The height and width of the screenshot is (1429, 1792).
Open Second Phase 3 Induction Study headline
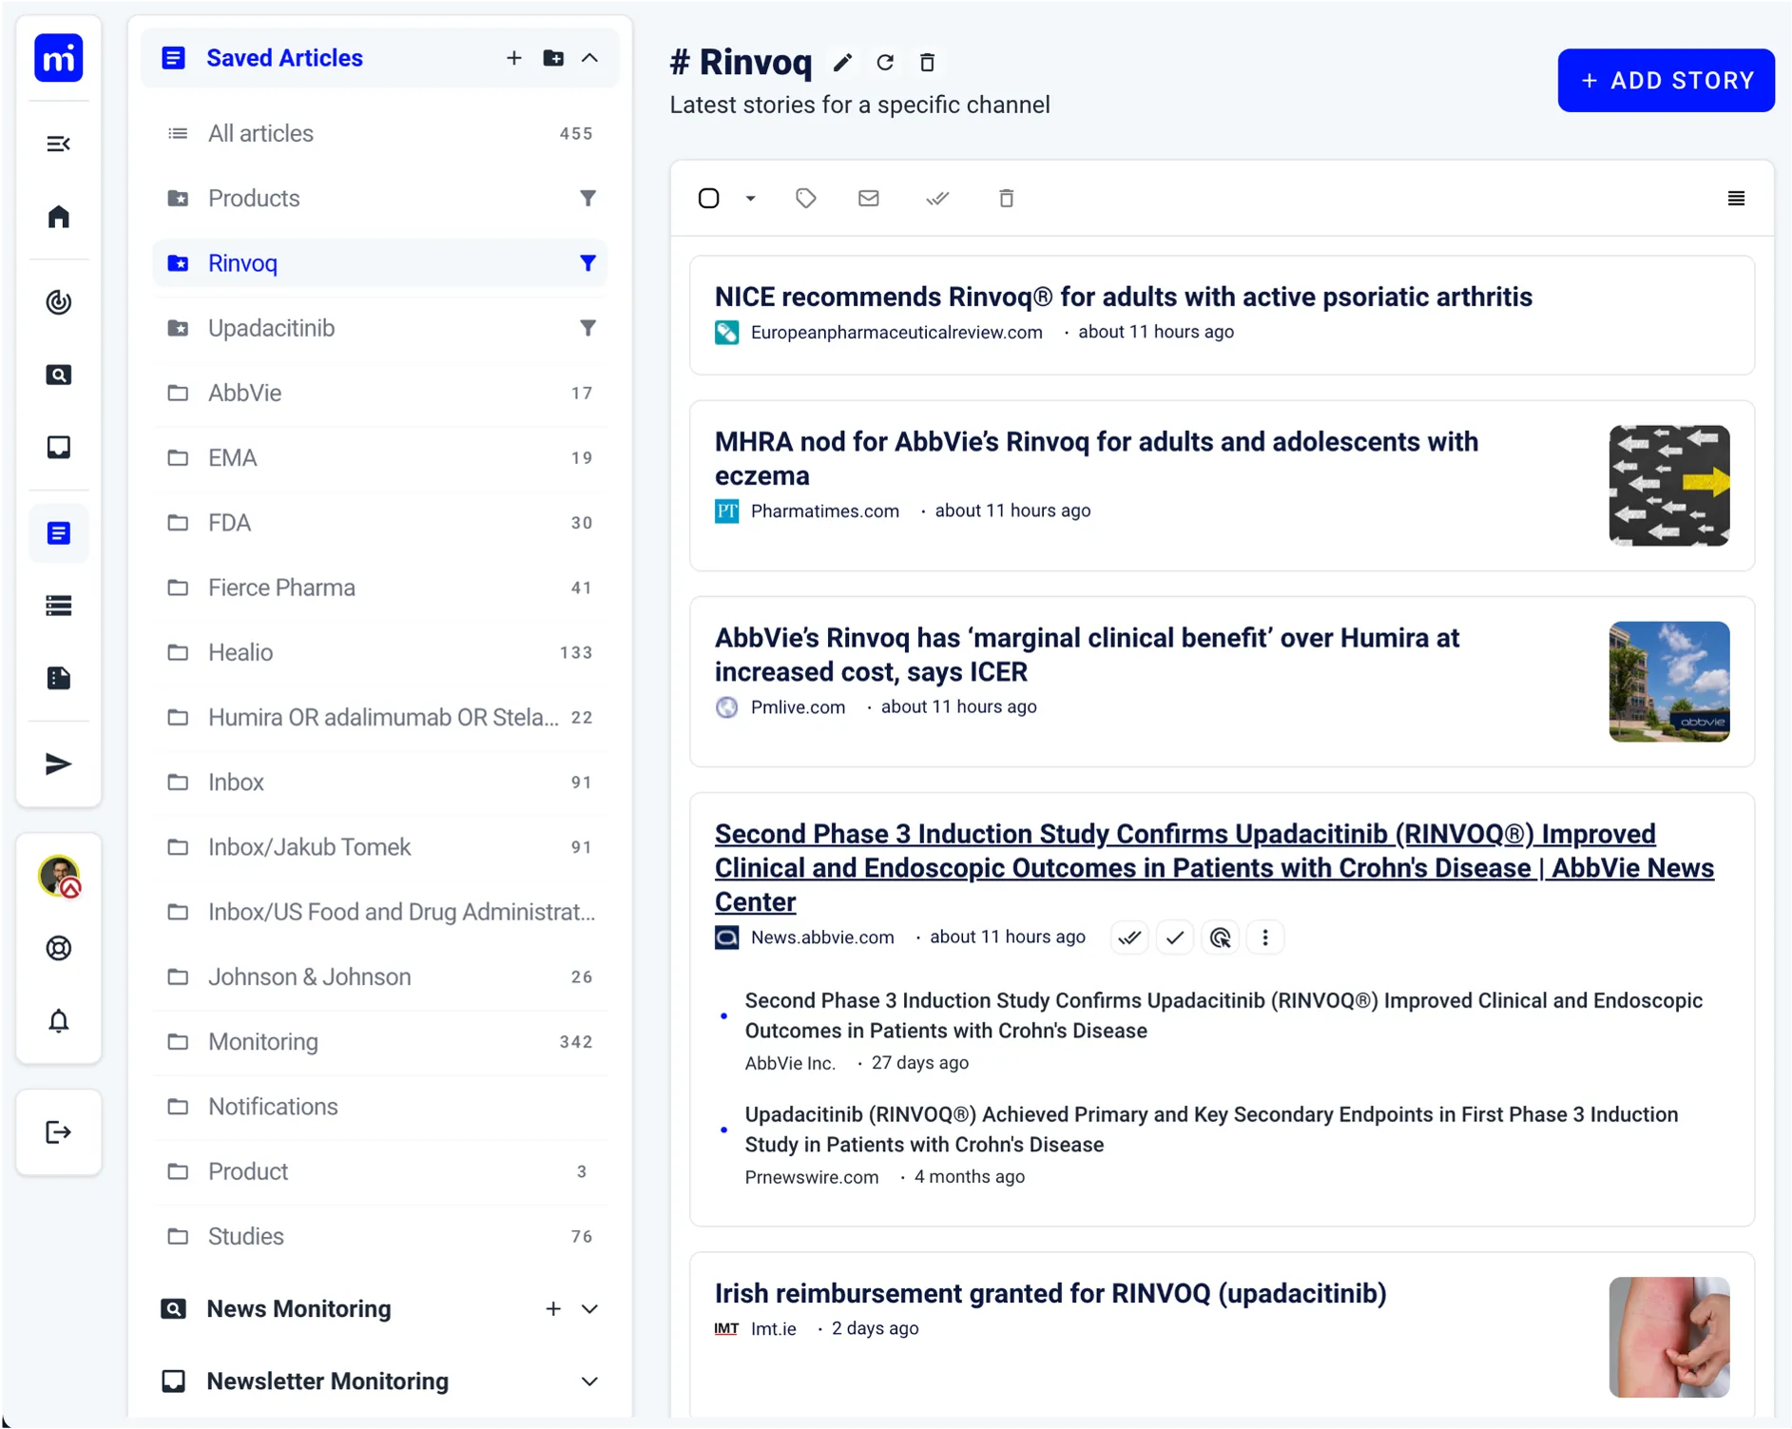pos(1214,867)
